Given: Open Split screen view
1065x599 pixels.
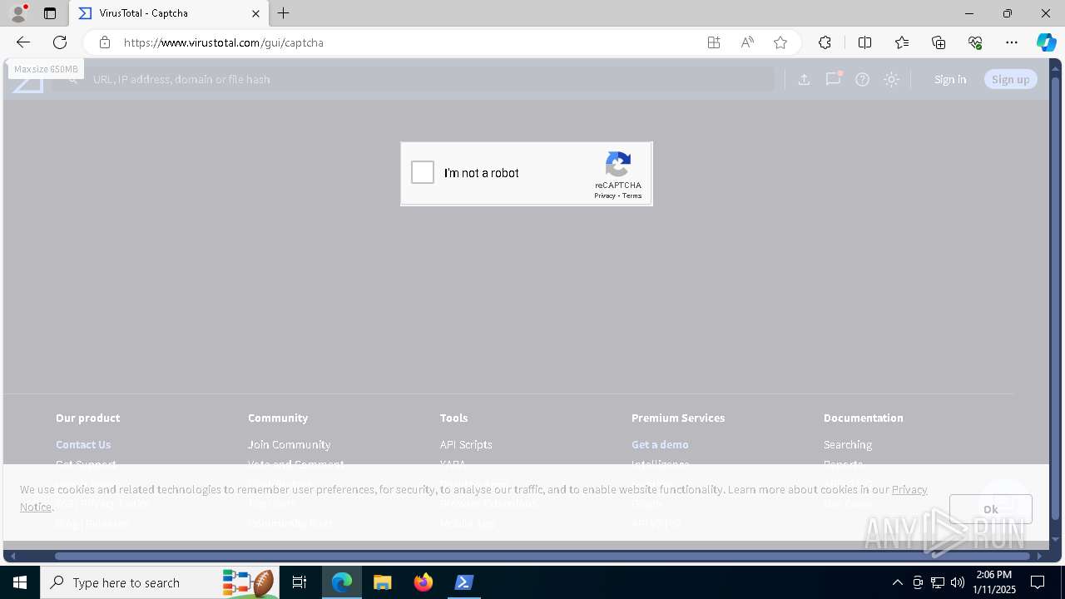Looking at the screenshot, I should tap(864, 42).
